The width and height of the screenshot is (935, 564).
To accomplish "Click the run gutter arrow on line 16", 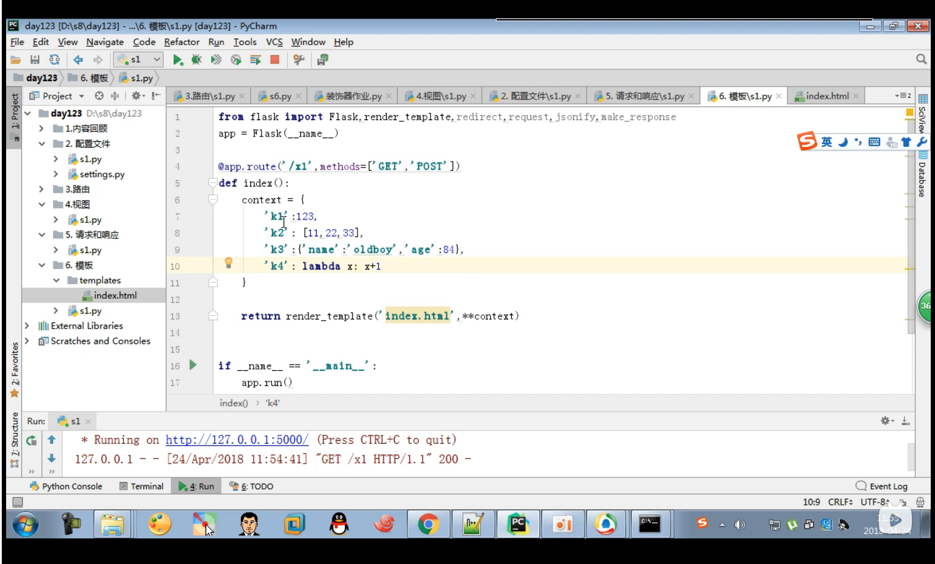I will pyautogui.click(x=193, y=365).
